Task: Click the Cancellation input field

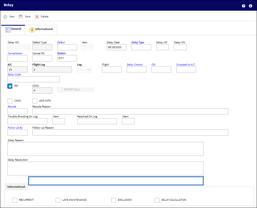Action: 18,58
